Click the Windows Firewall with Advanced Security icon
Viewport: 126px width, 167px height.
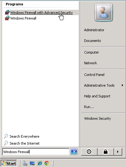tap(7, 12)
